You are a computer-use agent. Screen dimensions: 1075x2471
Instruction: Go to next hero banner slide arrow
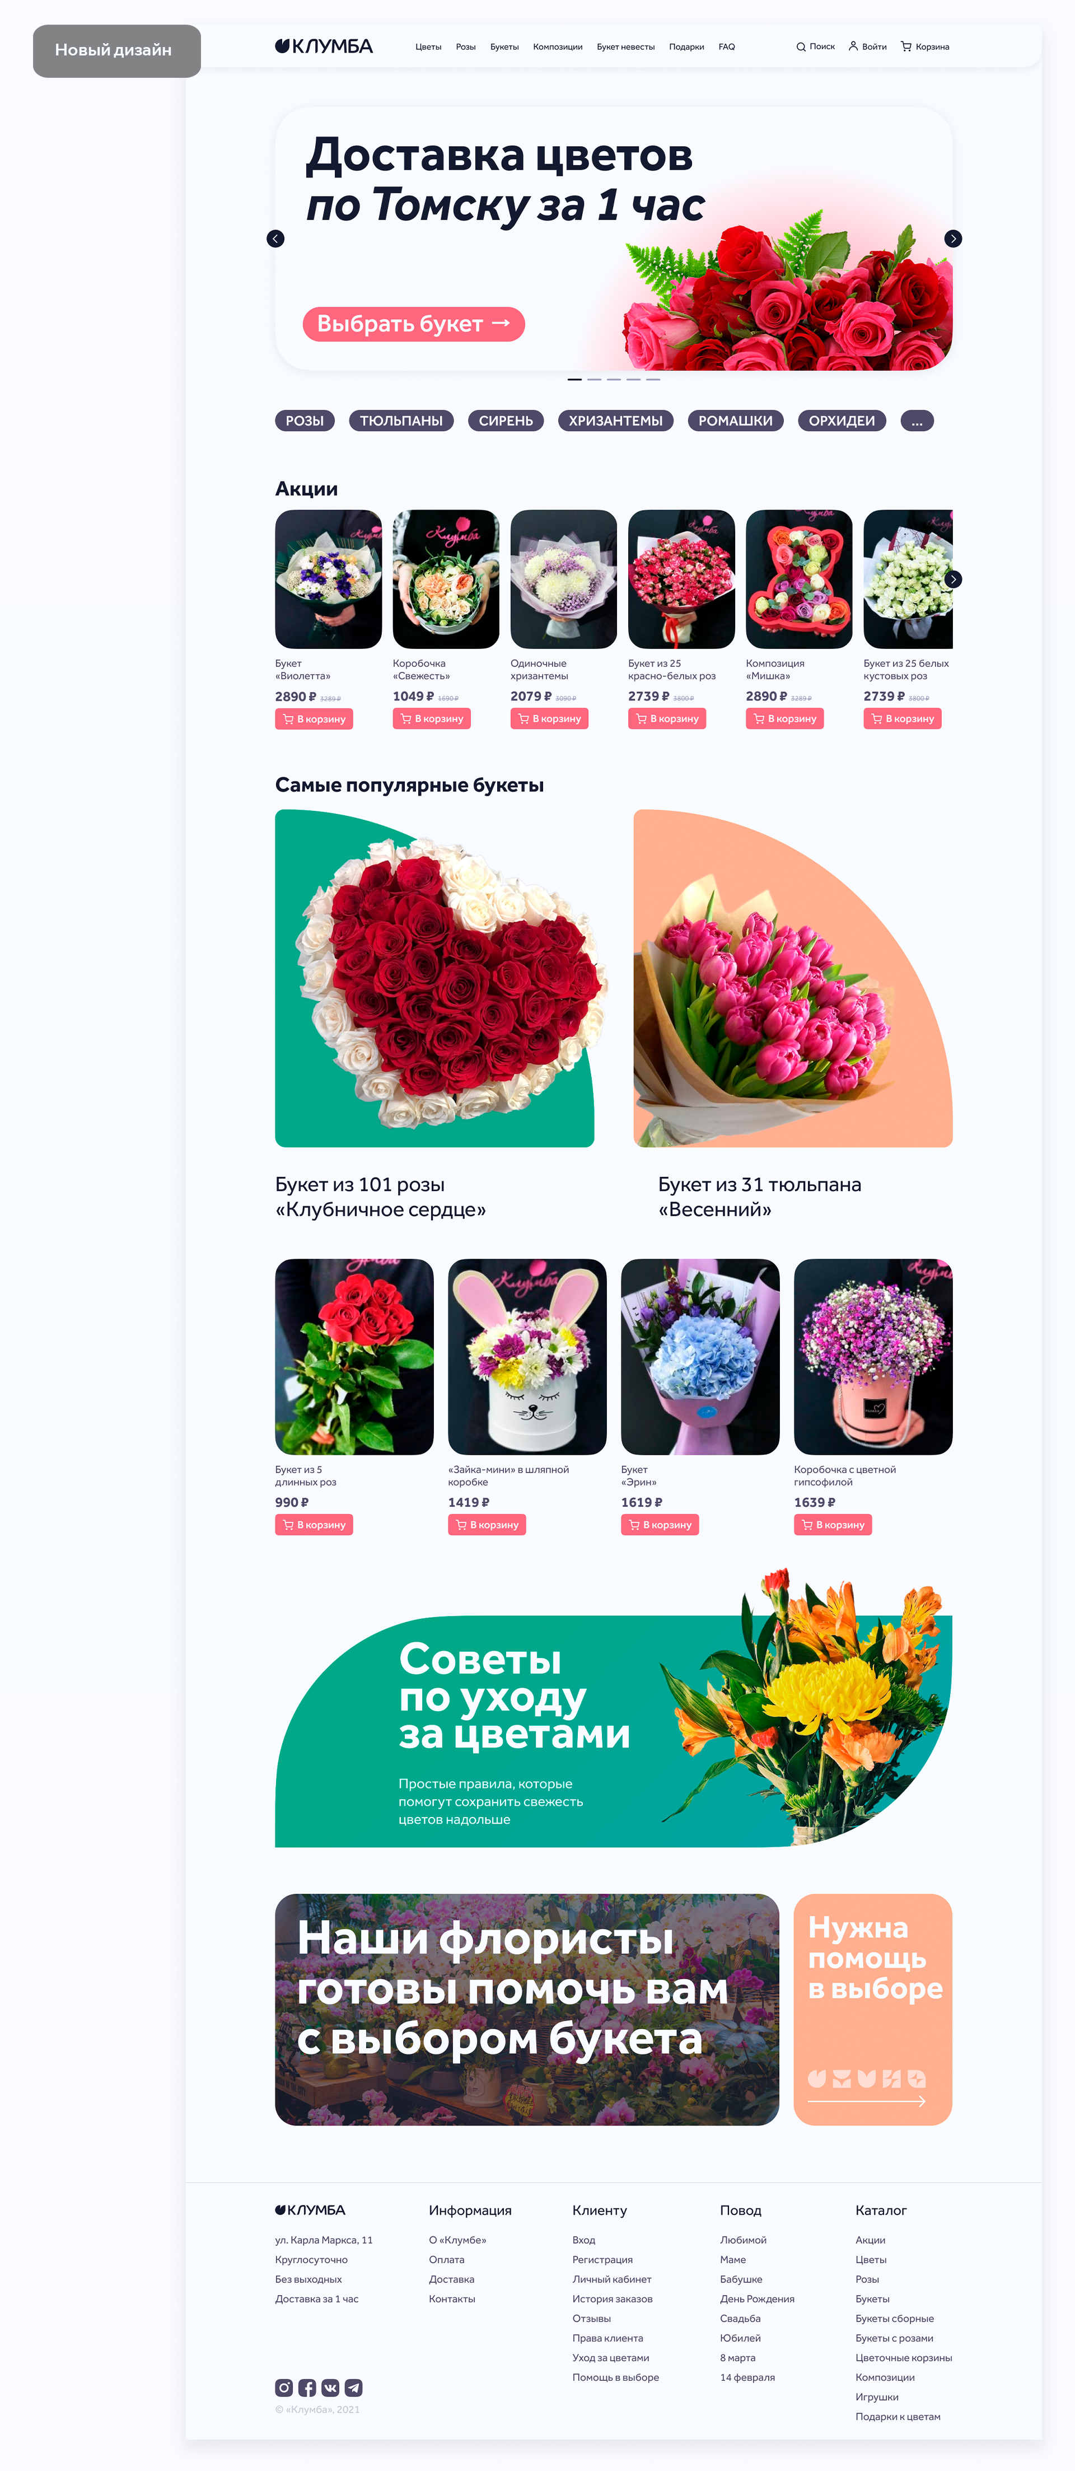[x=953, y=239]
